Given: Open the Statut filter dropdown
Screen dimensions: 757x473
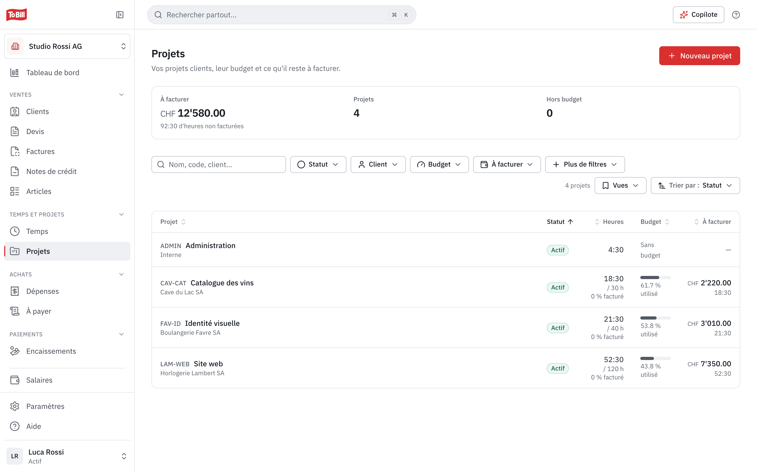Looking at the screenshot, I should 318,164.
